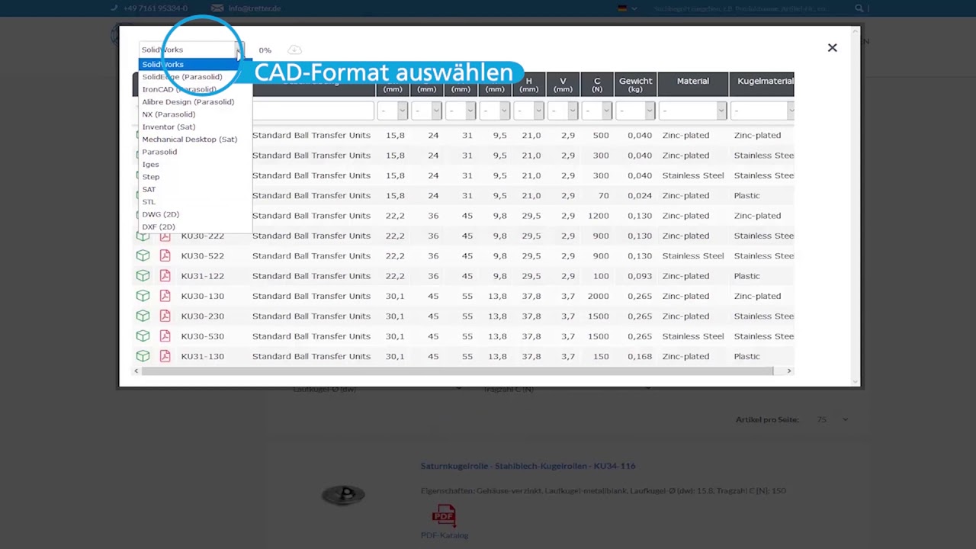
Task: Open the Kugelmaterial filter dropdown
Action: (762, 111)
